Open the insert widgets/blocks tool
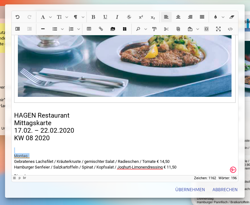 pyautogui.click(x=125, y=29)
